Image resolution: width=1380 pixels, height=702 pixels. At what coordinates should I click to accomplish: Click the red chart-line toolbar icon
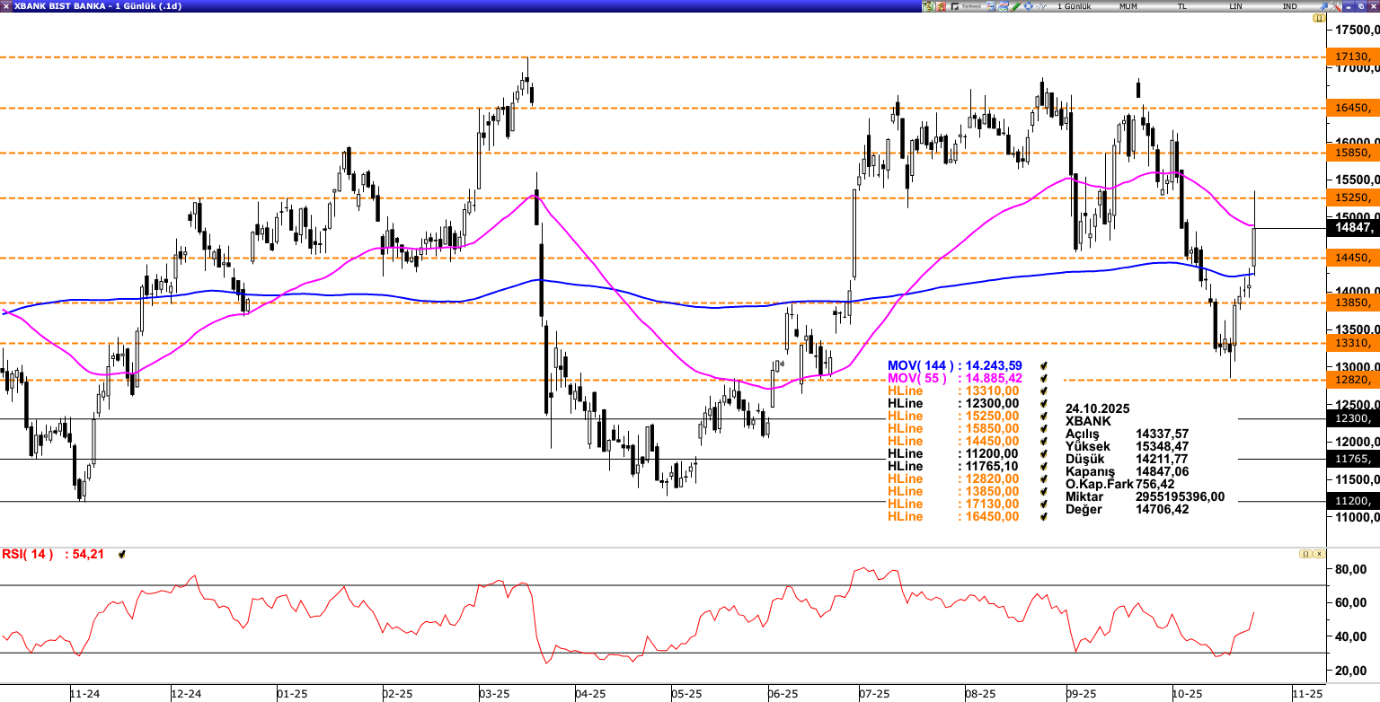point(1003,6)
